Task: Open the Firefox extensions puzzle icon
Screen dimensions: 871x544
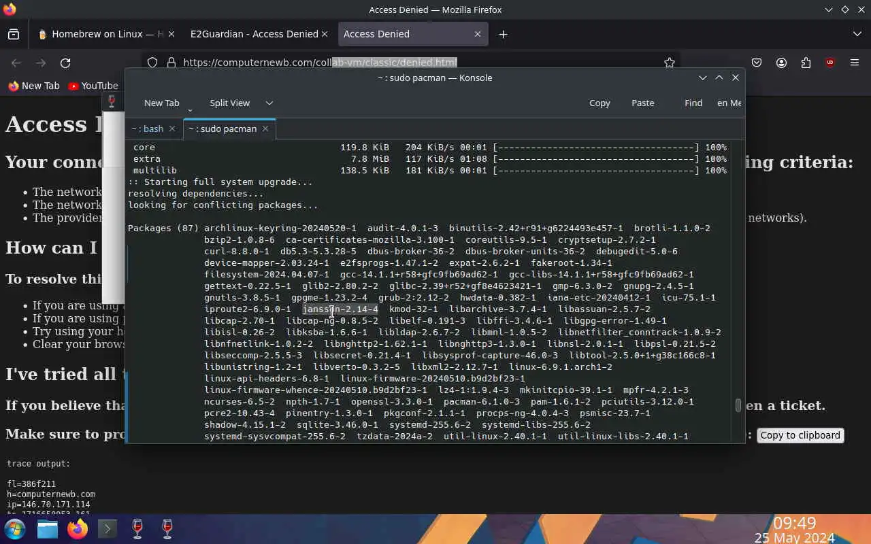Action: [x=806, y=63]
